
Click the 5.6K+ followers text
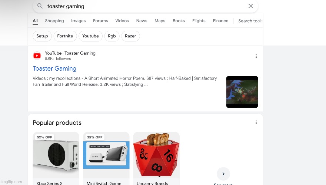point(58,58)
